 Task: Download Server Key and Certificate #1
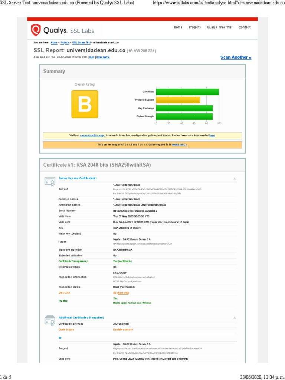[x=235, y=179]
